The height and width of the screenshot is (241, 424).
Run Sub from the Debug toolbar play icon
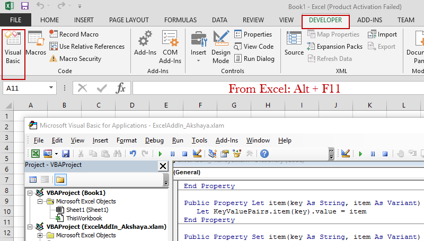pos(360,154)
